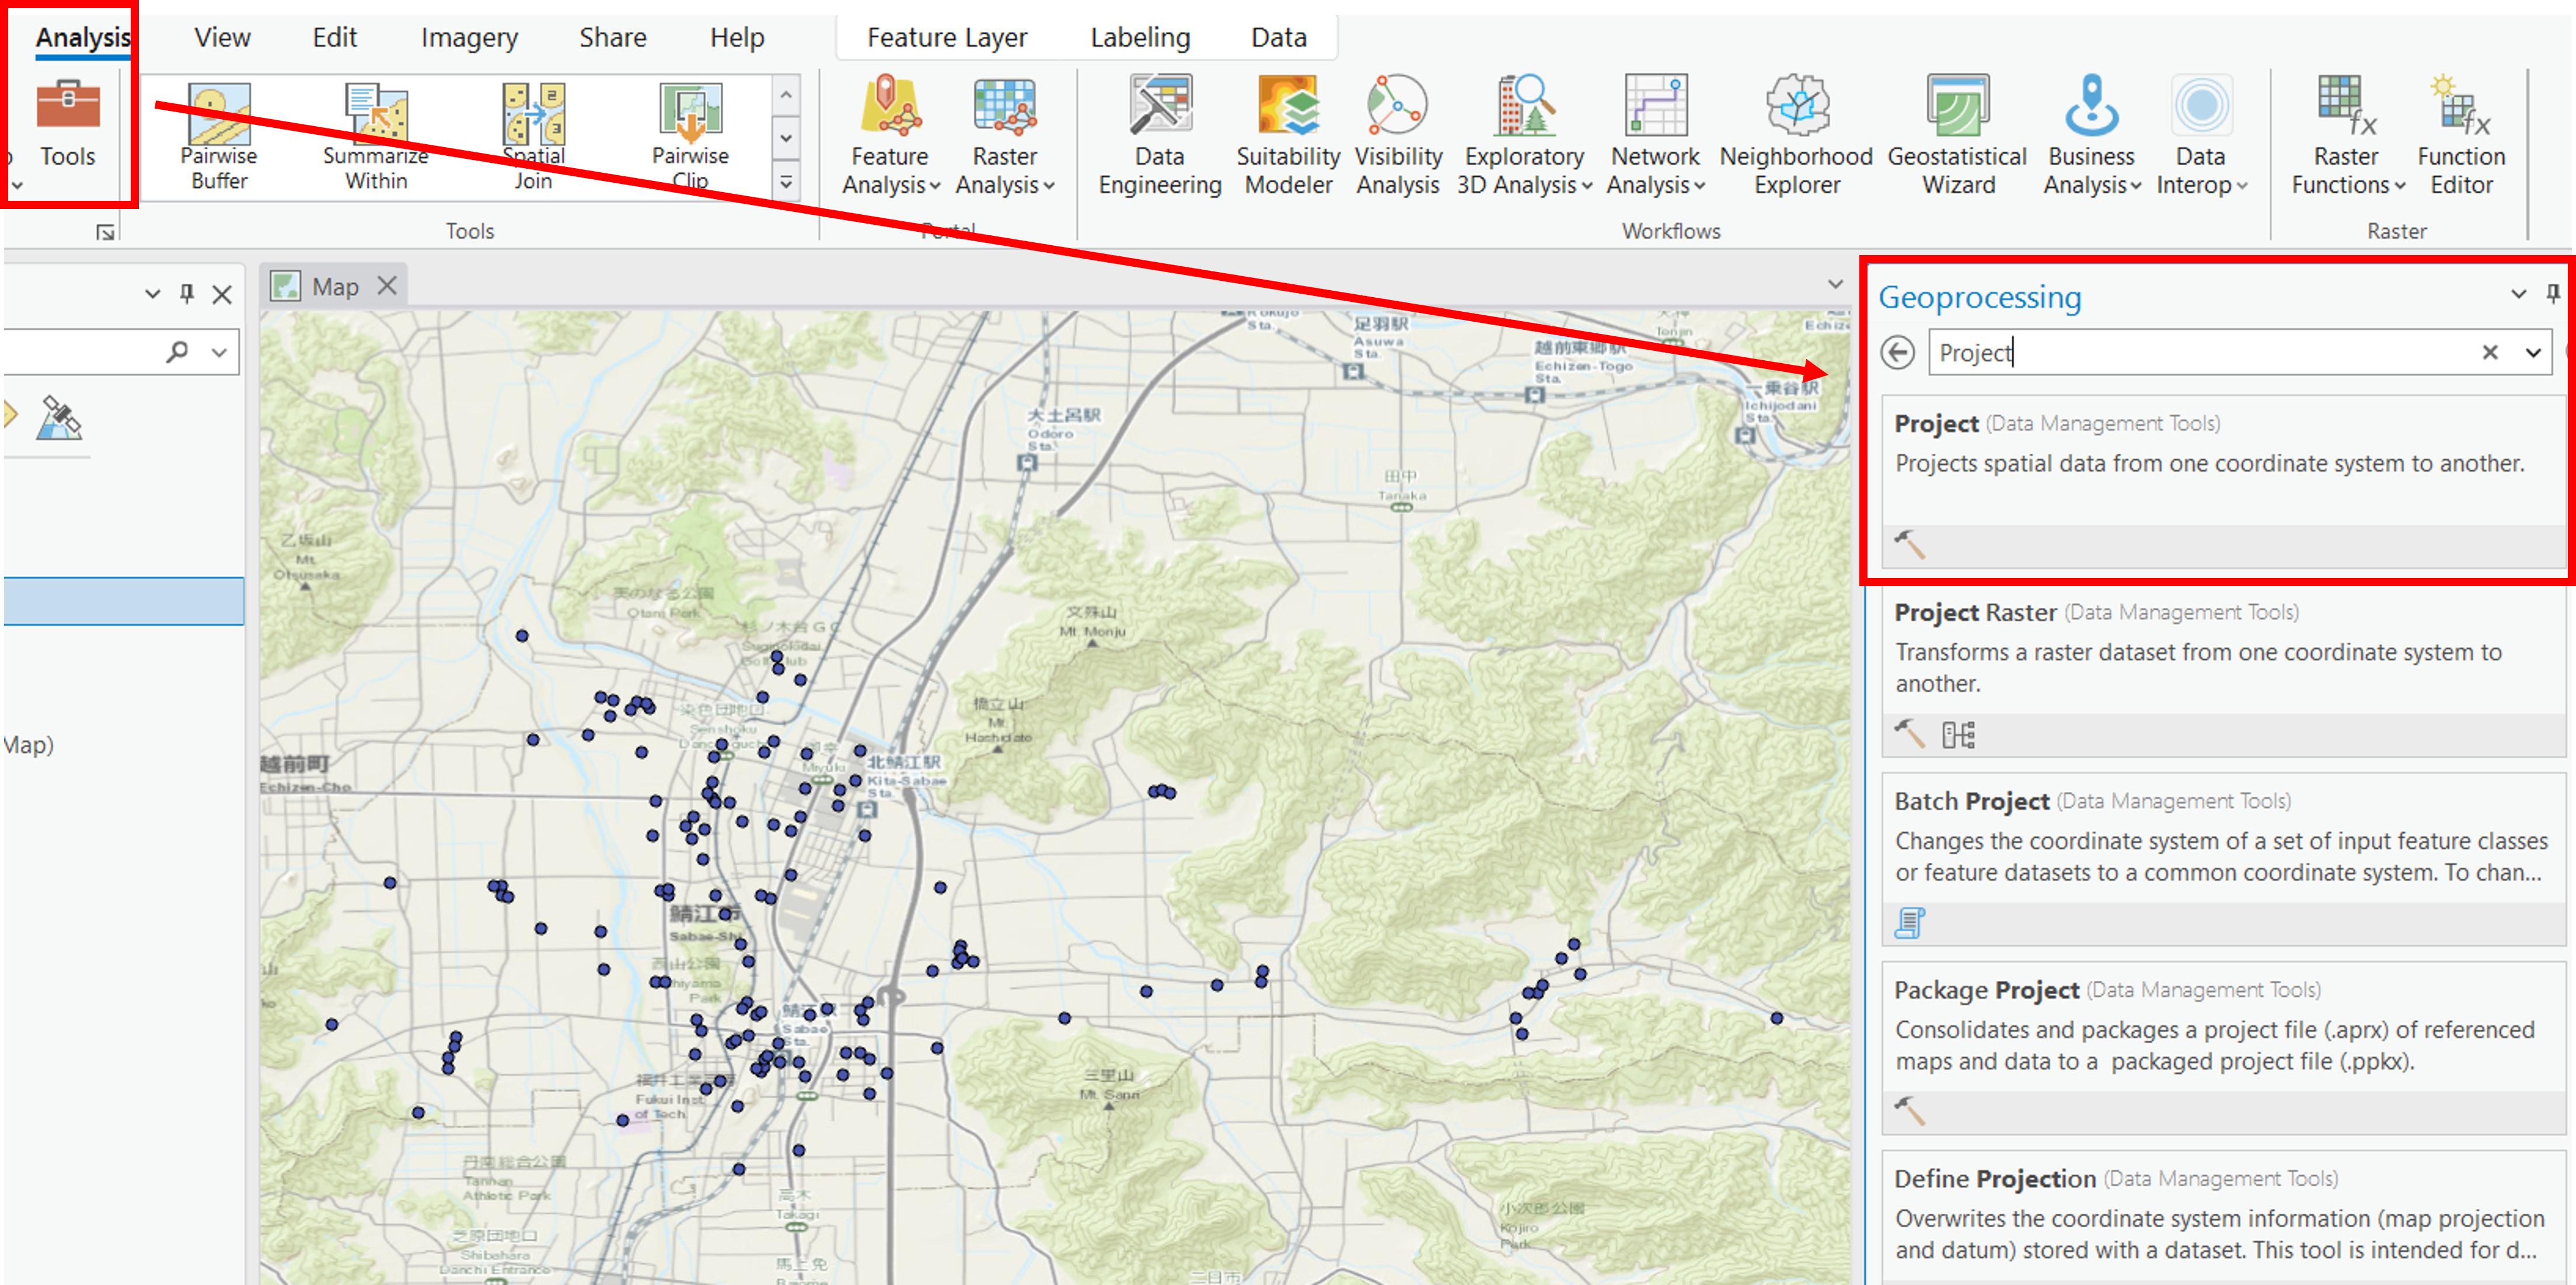Pin the left Contents pane
Viewport: 2576px width, 1285px height.
tap(186, 293)
